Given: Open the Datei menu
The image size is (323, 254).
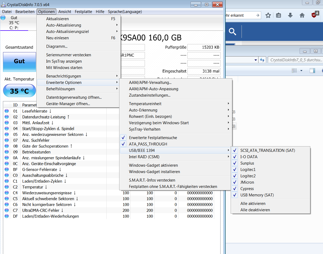Looking at the screenshot, I should pyautogui.click(x=7, y=11).
